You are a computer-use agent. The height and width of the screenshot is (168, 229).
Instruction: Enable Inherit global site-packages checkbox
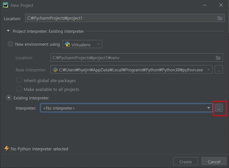[19, 80]
